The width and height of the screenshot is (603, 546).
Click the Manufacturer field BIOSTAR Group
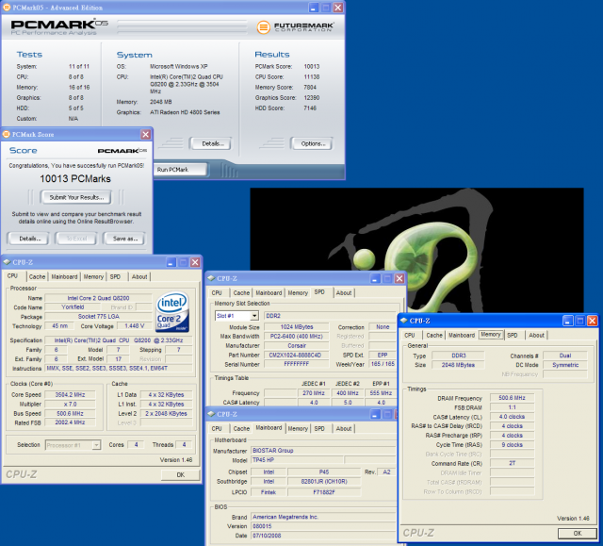(323, 451)
